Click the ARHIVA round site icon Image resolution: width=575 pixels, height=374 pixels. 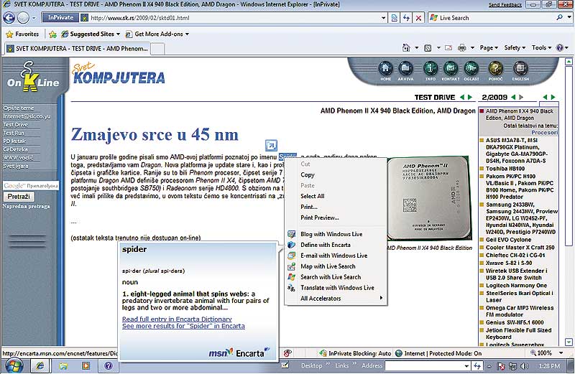point(405,68)
